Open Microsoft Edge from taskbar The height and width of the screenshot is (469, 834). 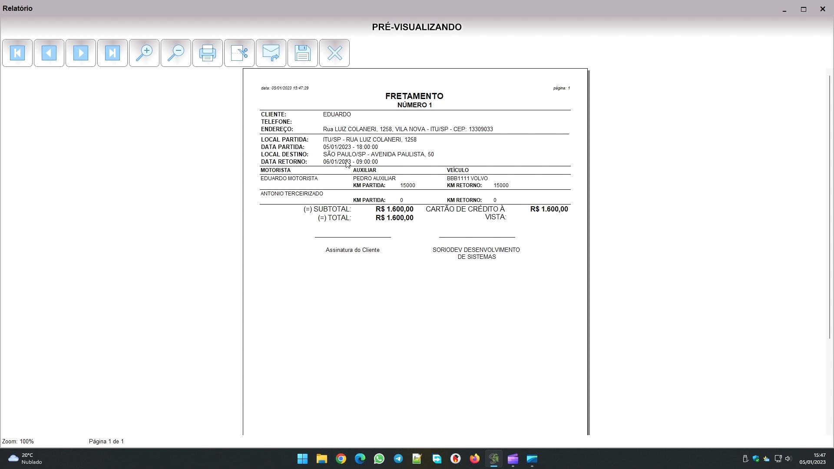pyautogui.click(x=360, y=459)
